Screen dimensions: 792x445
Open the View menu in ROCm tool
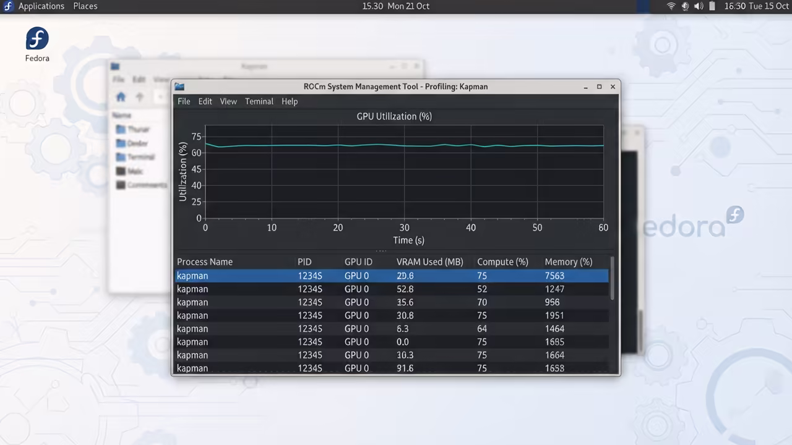coord(228,101)
